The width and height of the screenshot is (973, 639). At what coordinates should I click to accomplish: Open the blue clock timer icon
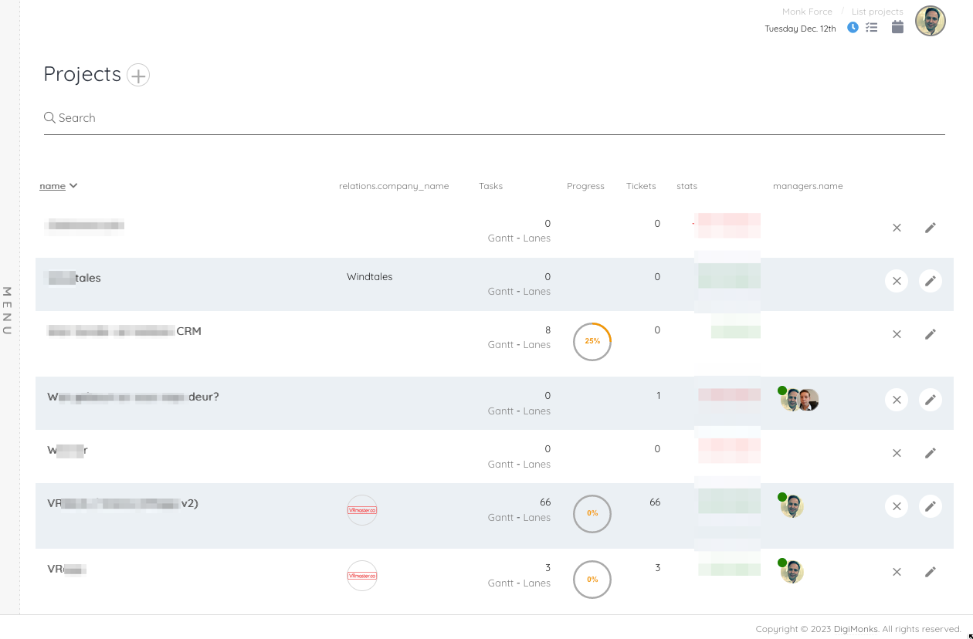click(853, 28)
